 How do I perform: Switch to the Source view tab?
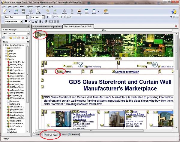click(63, 134)
